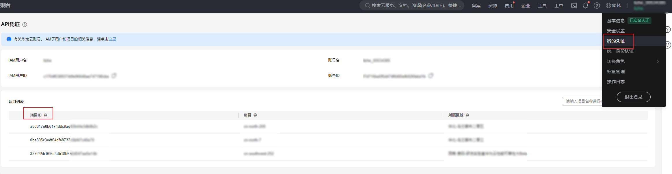Expand 切换角色 submenu arrow

pyautogui.click(x=658, y=61)
